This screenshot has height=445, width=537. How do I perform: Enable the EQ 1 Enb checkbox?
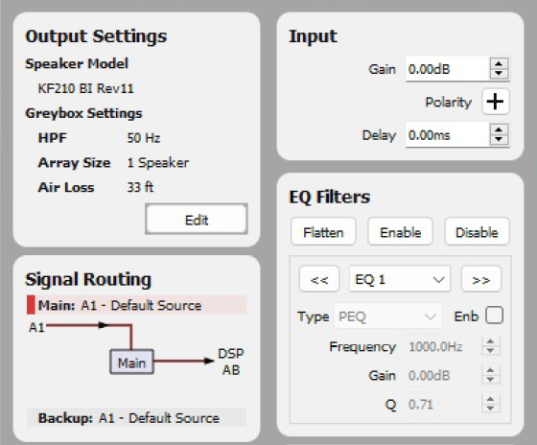pyautogui.click(x=494, y=316)
